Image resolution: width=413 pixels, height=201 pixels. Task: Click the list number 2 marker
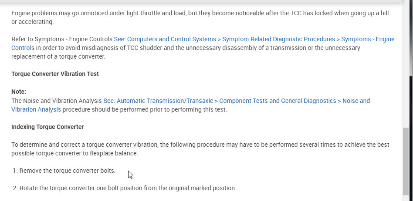pos(15,188)
